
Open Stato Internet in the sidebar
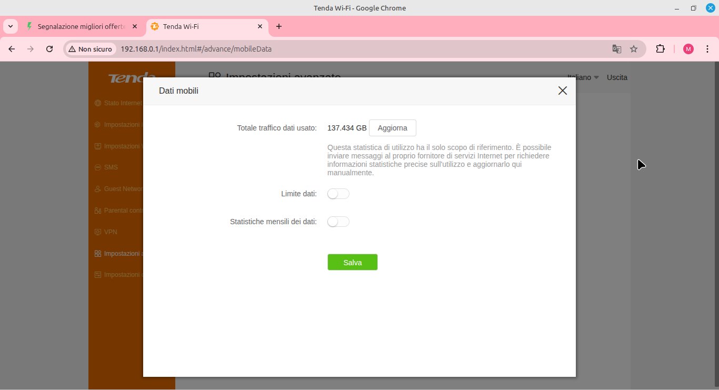click(118, 103)
